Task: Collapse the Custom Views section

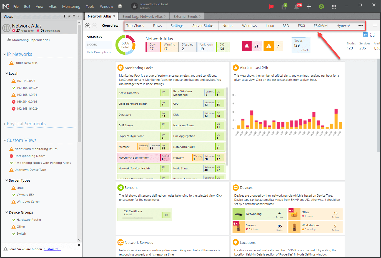Action: click(x=5, y=140)
